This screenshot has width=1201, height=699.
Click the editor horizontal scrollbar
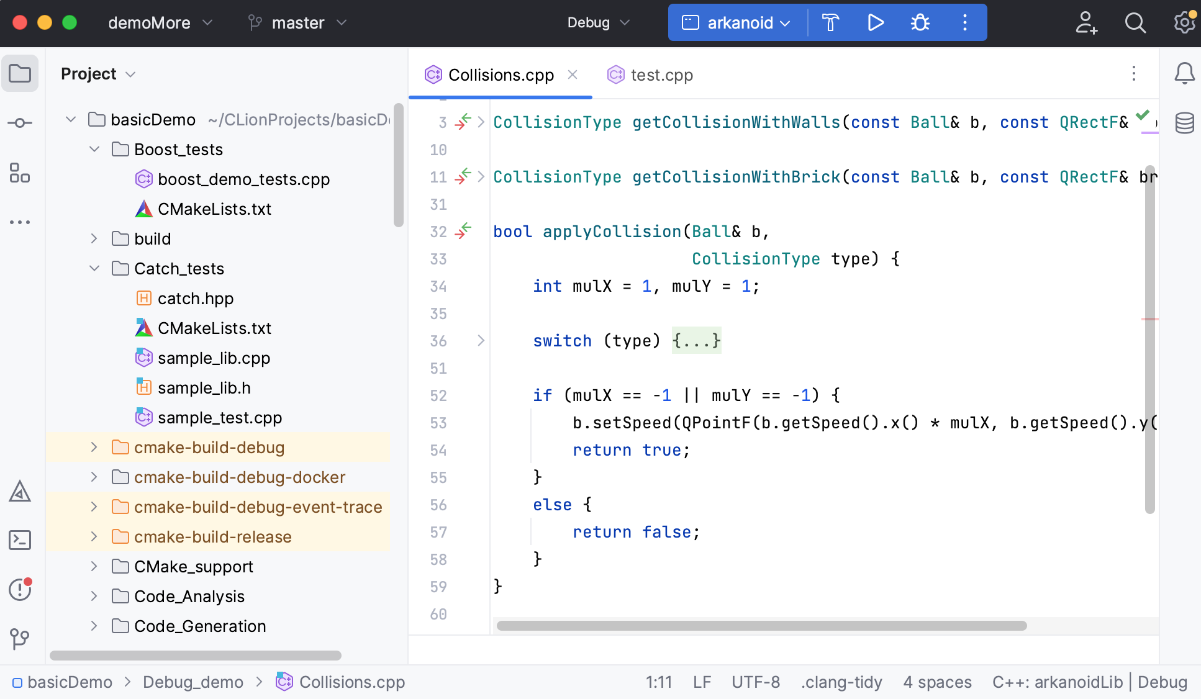761,626
